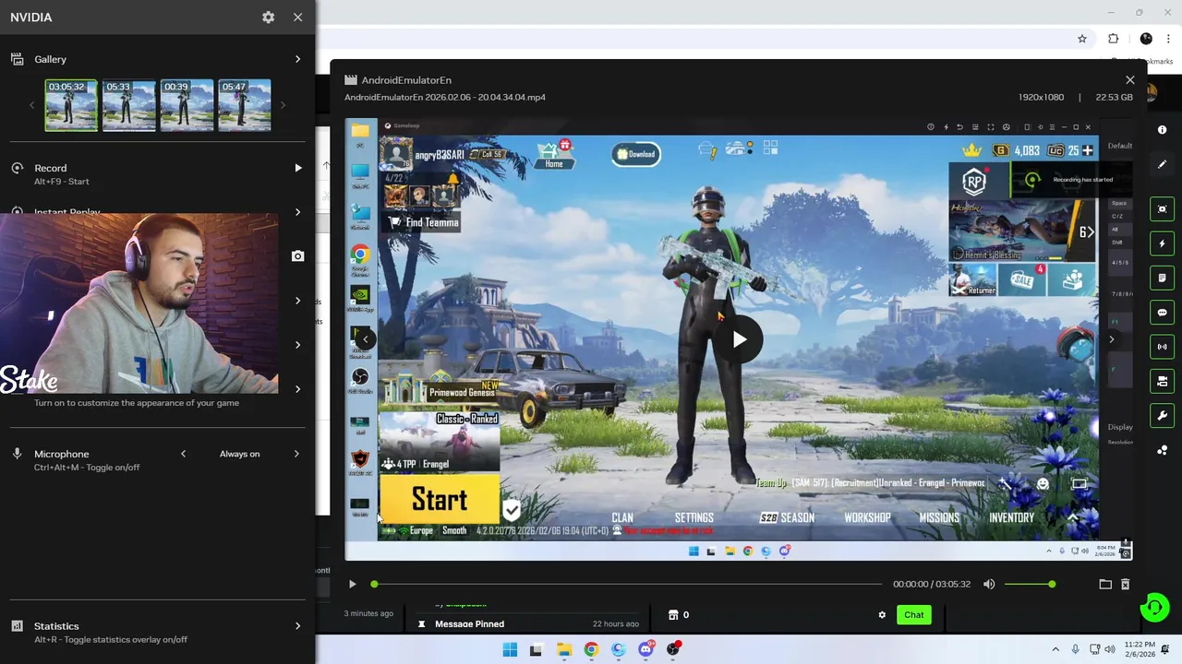Click the 22.53 GB file size
1182x664 pixels.
1114,97
